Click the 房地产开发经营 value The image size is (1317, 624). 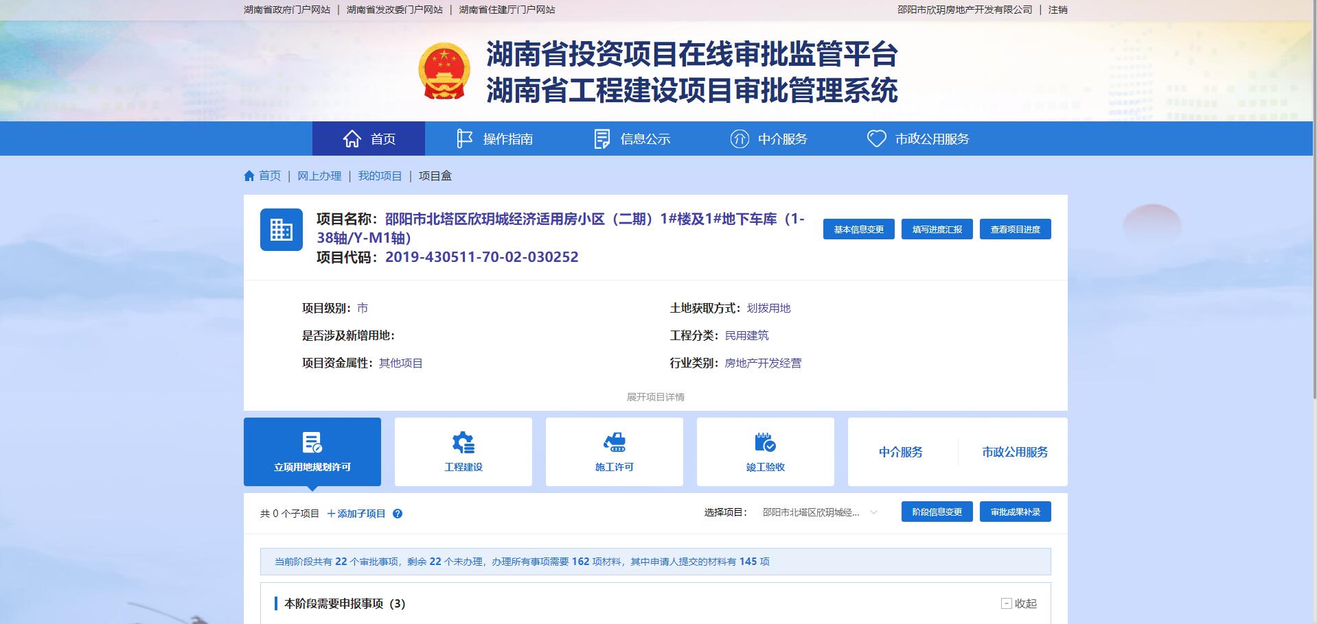[764, 363]
